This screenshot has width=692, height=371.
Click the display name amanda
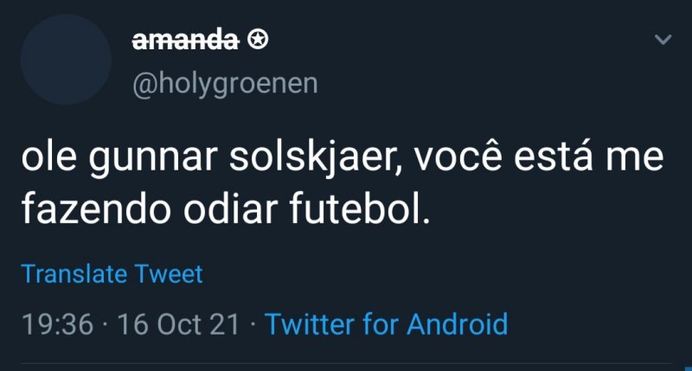pyautogui.click(x=184, y=39)
